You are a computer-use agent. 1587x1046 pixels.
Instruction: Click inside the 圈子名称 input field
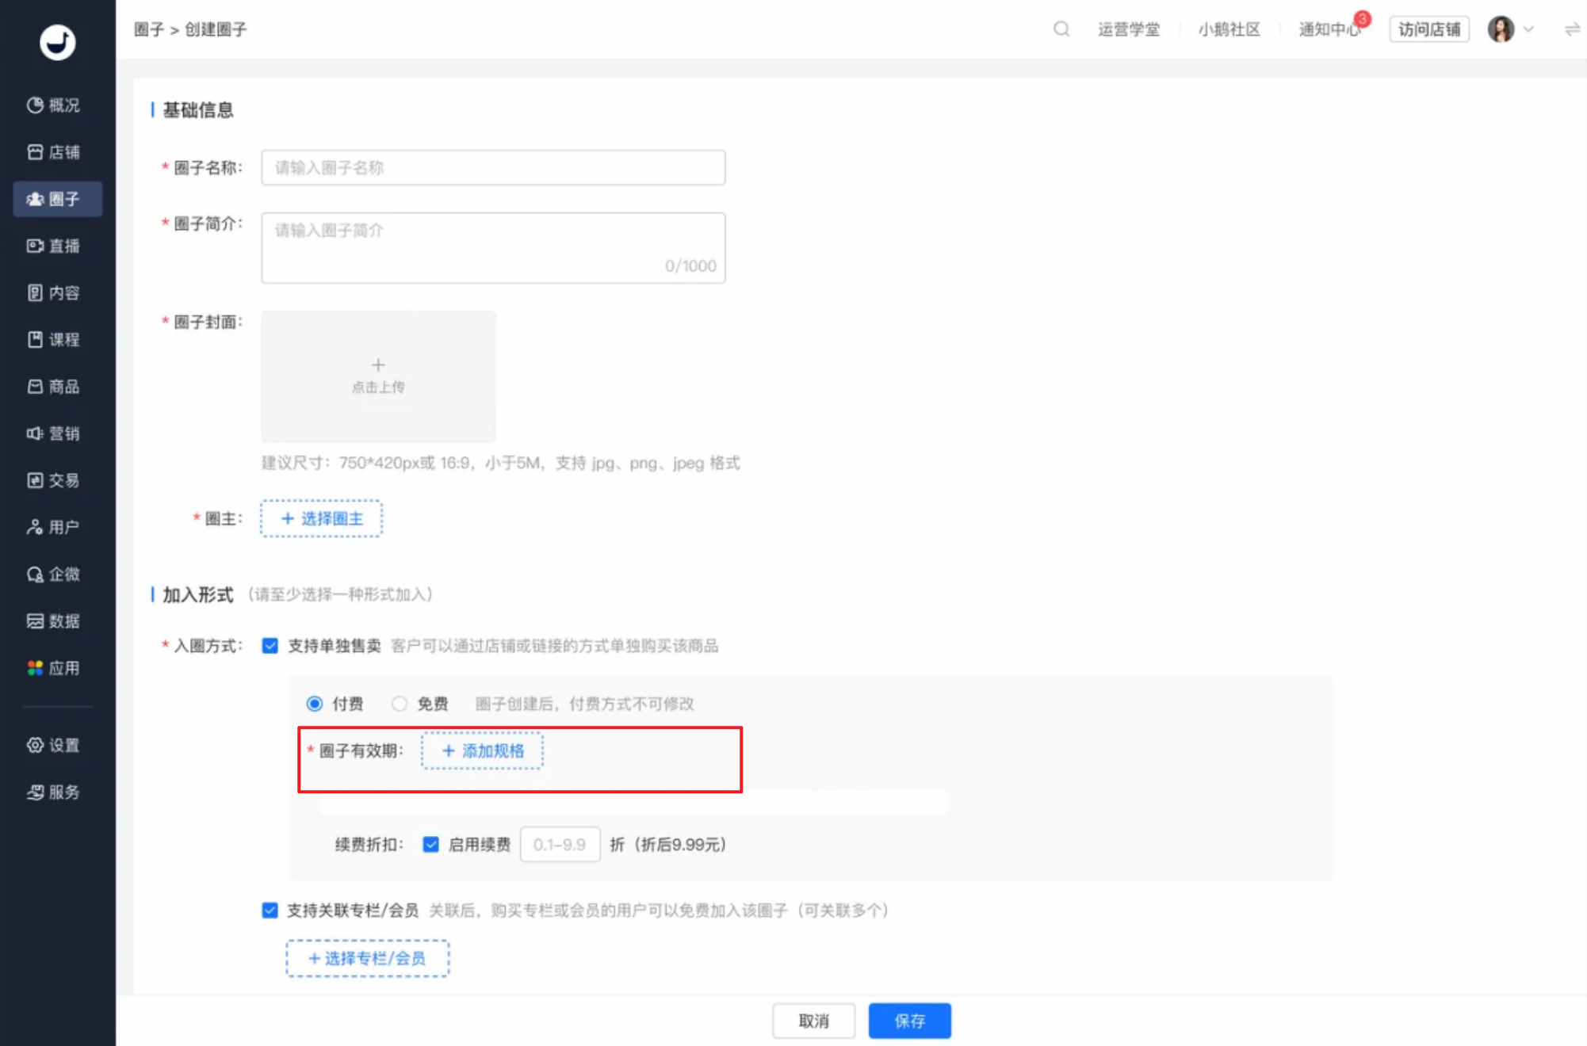tap(493, 167)
